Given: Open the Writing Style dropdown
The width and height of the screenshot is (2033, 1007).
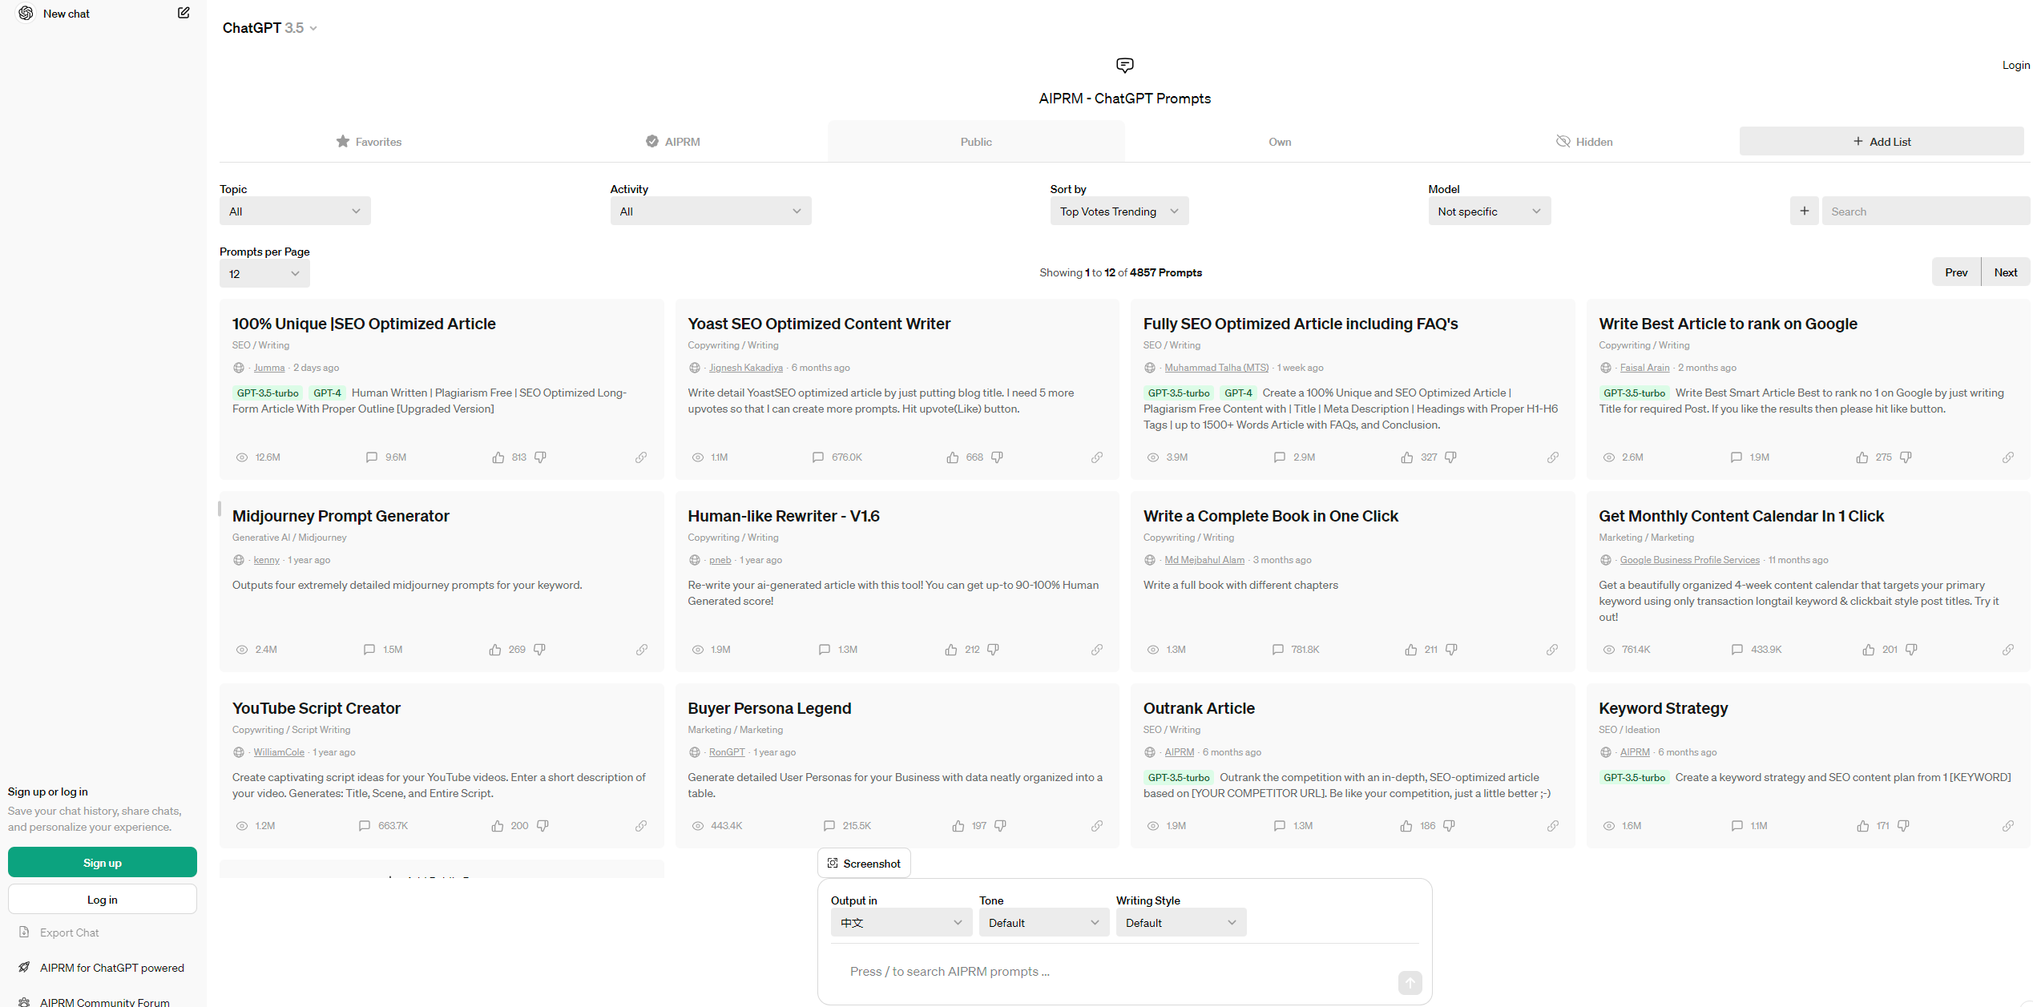Looking at the screenshot, I should [x=1181, y=923].
